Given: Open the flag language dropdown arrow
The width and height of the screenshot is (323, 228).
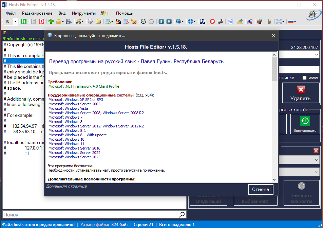Looking at the screenshot, I should (295, 21).
